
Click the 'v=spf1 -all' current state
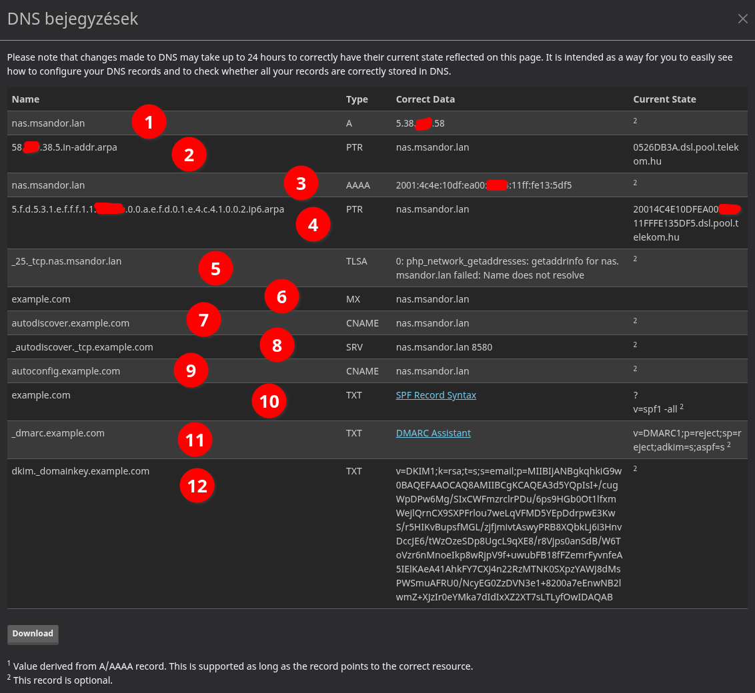(656, 409)
